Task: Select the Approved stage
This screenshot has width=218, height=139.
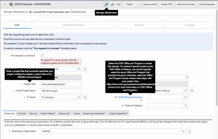Action: tap(139, 25)
